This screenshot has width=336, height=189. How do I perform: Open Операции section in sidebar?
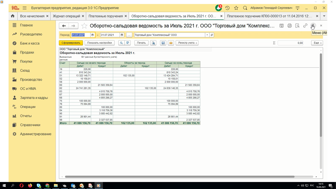[28, 107]
